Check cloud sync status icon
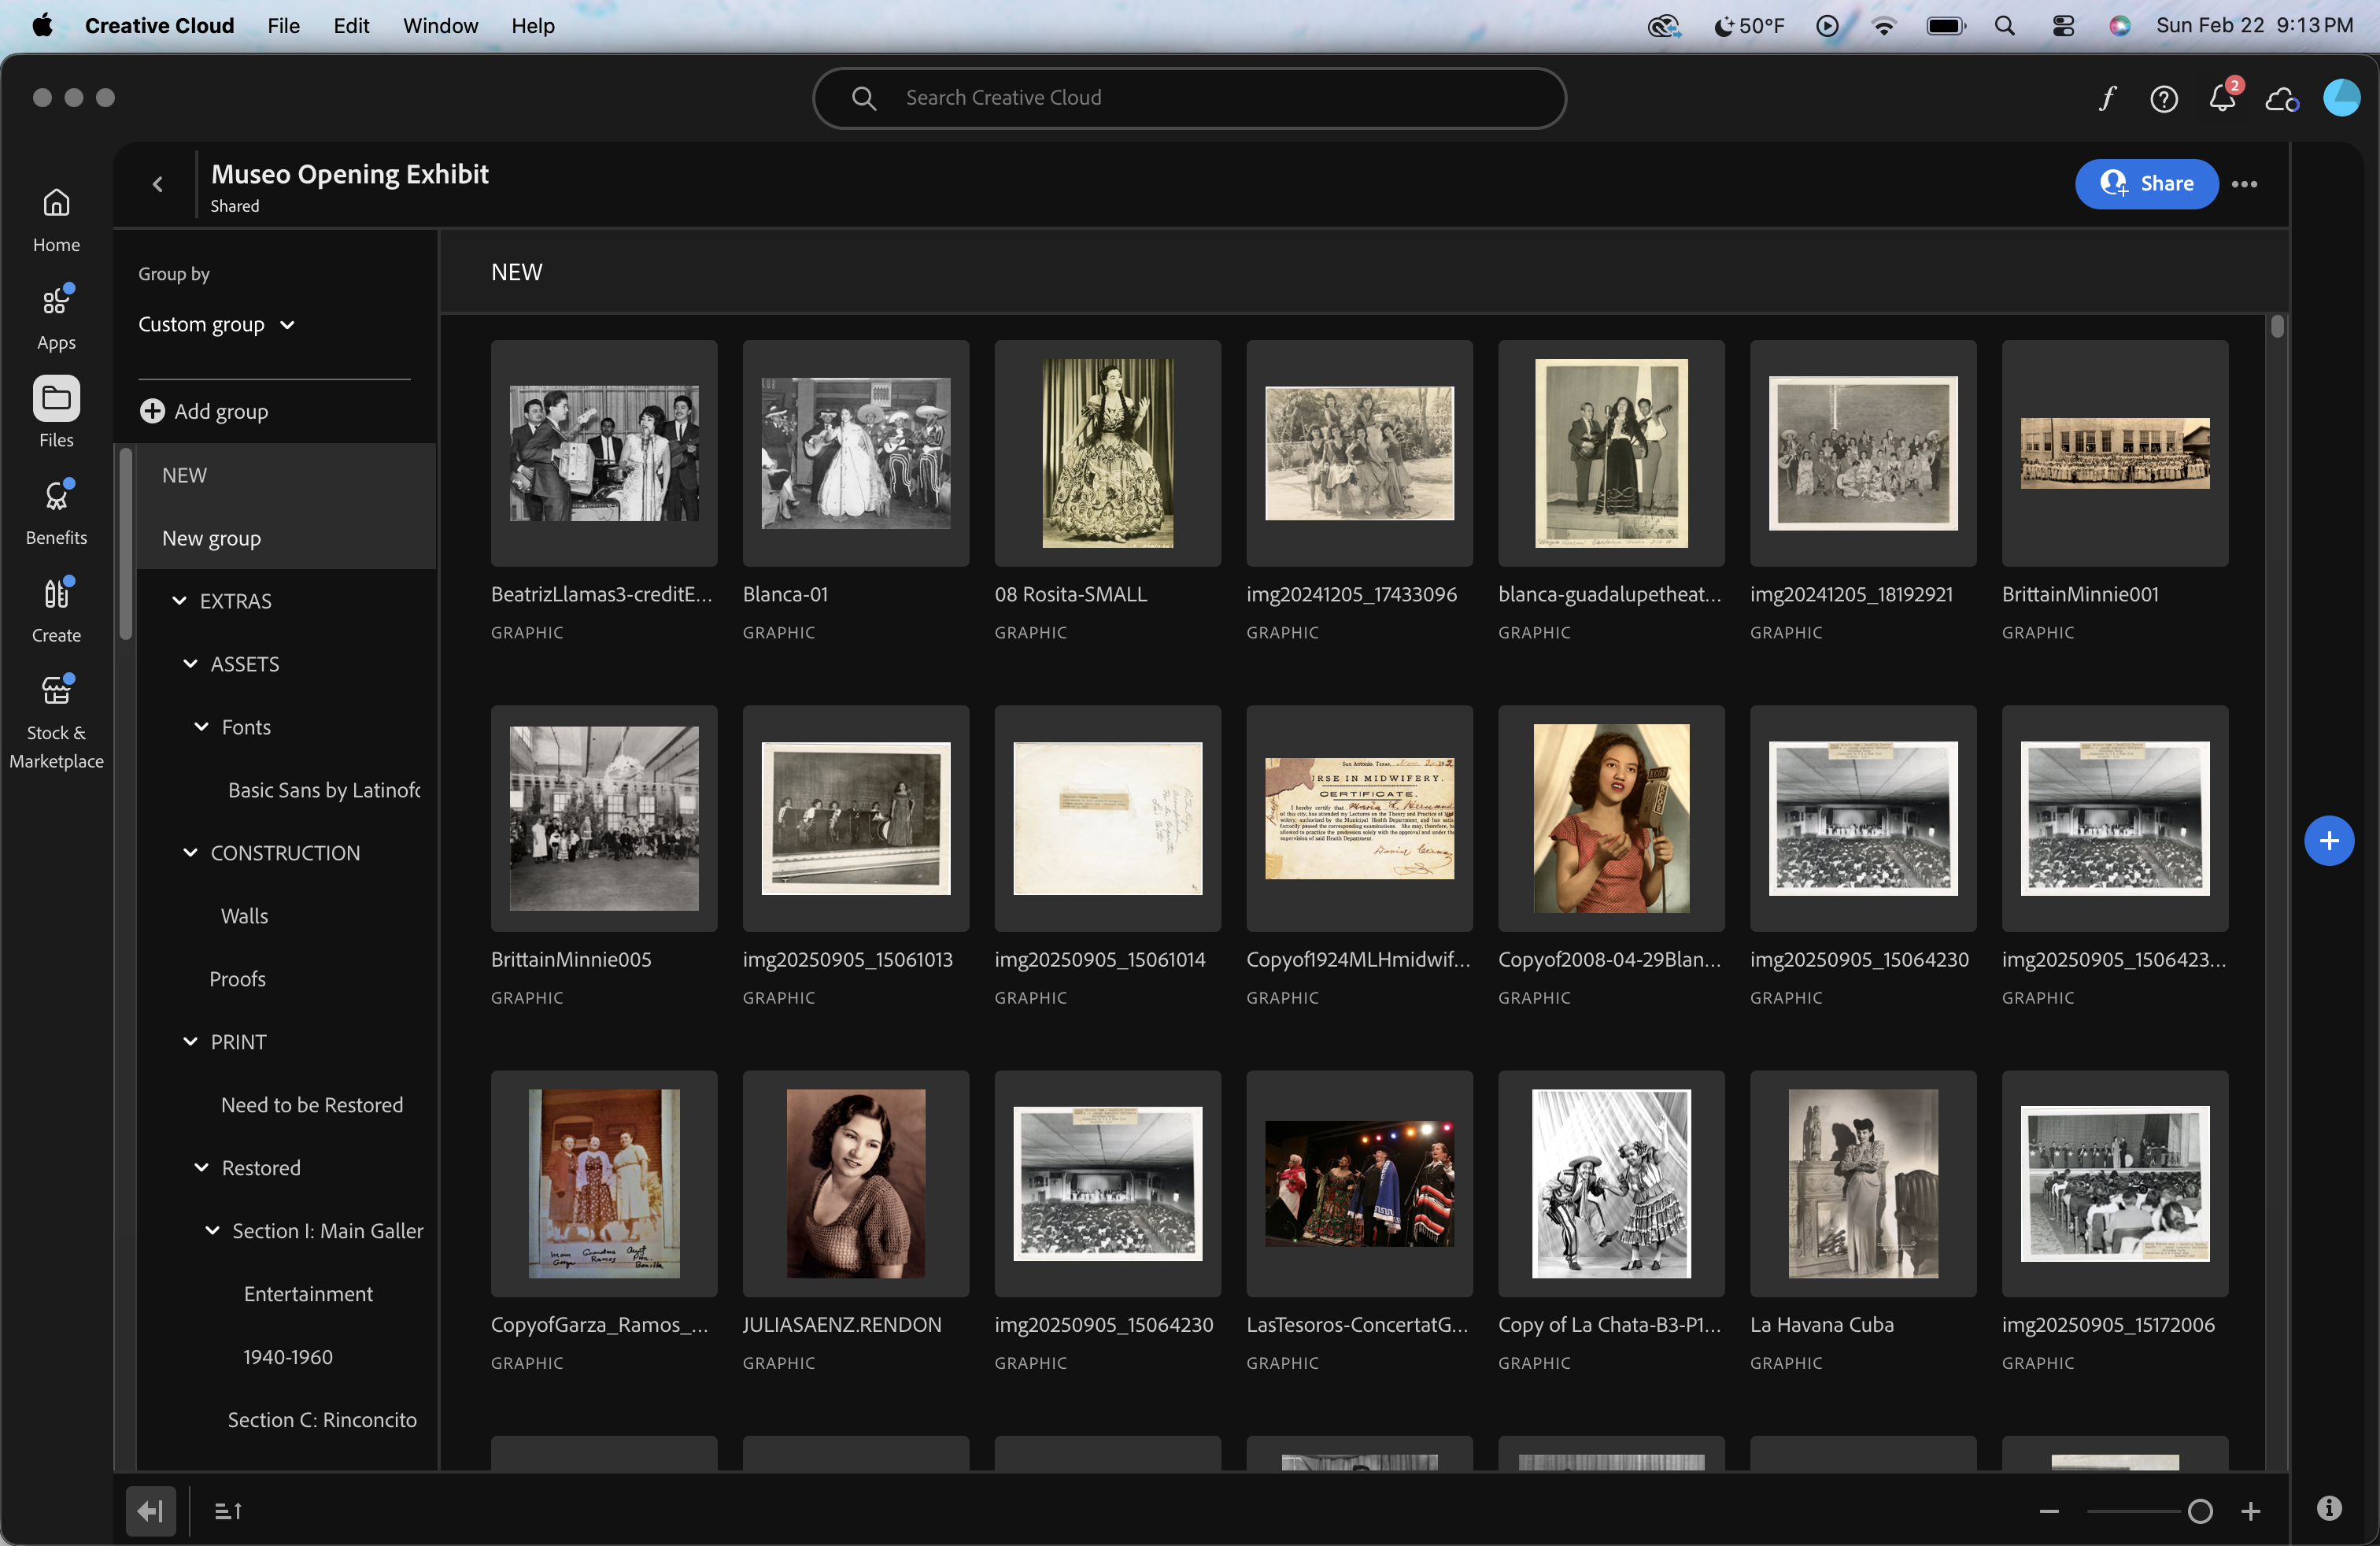The width and height of the screenshot is (2380, 1546). click(2281, 99)
